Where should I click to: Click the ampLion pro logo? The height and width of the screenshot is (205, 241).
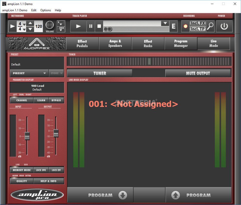point(37,195)
